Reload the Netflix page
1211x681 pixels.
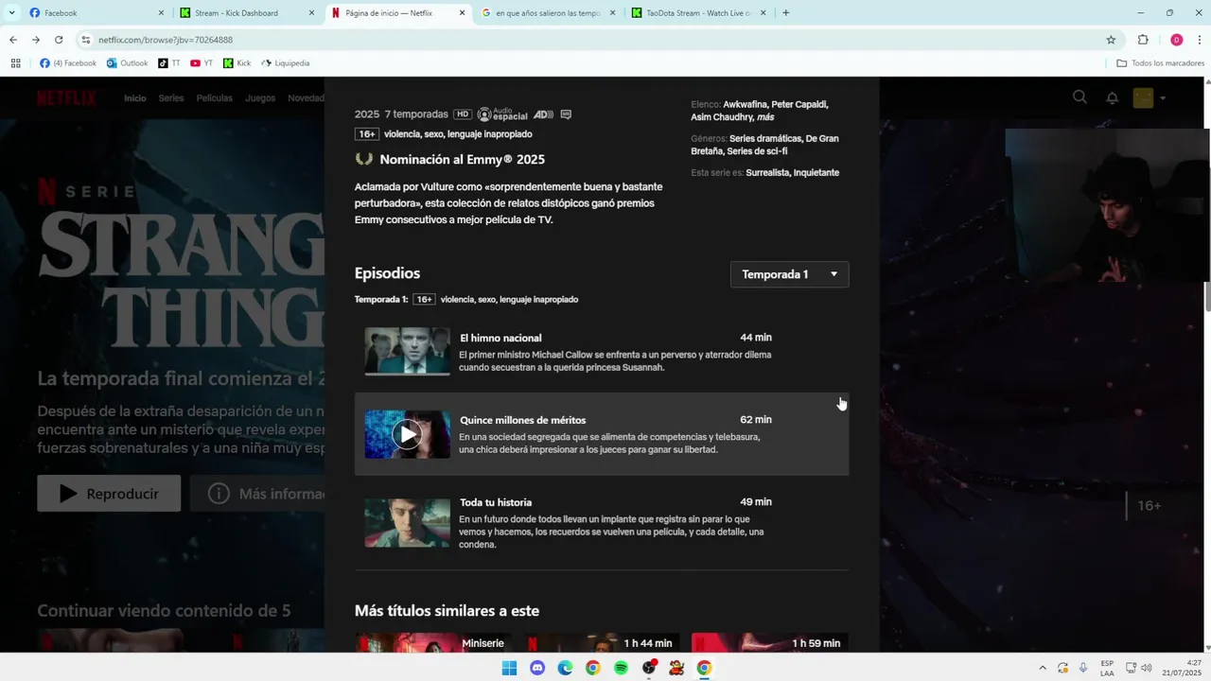coord(59,40)
